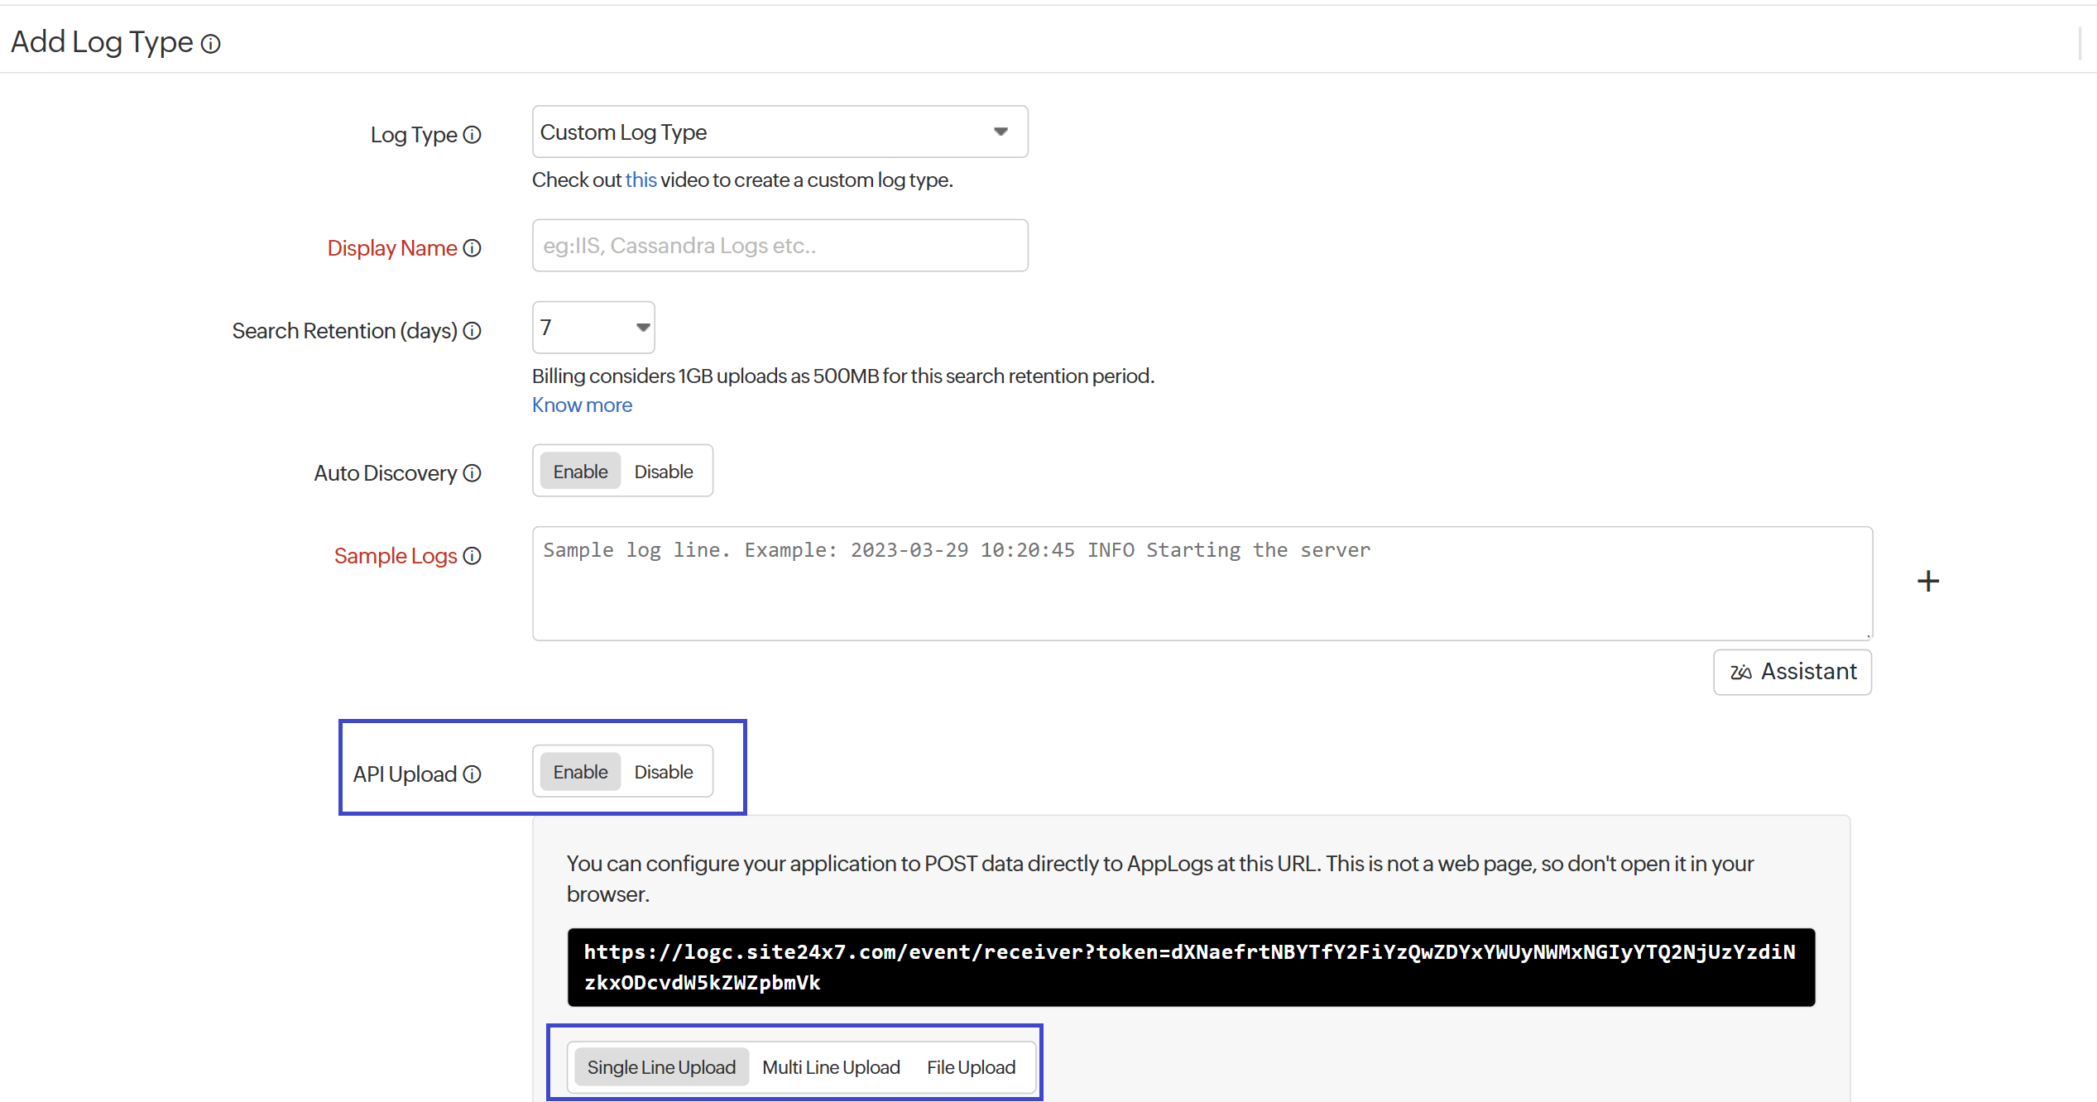Add another sample log with plus icon

[x=1928, y=581]
